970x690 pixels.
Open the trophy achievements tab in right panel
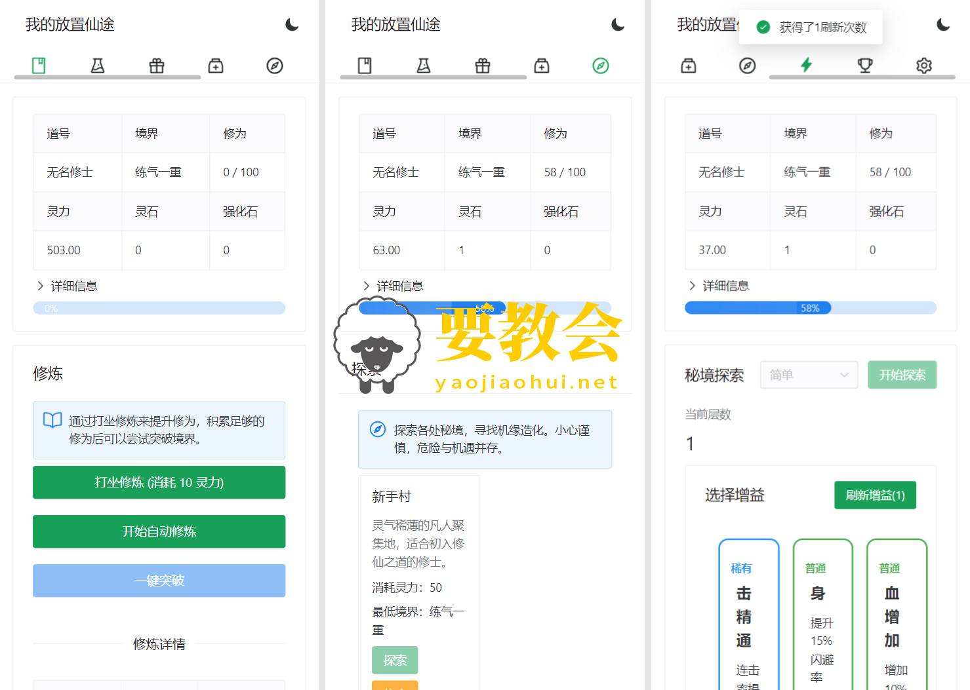click(x=865, y=66)
